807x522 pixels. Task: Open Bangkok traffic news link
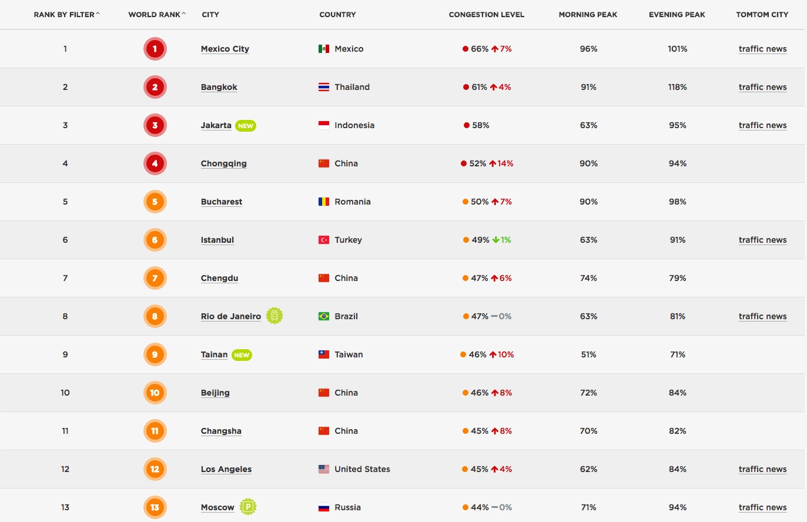762,87
